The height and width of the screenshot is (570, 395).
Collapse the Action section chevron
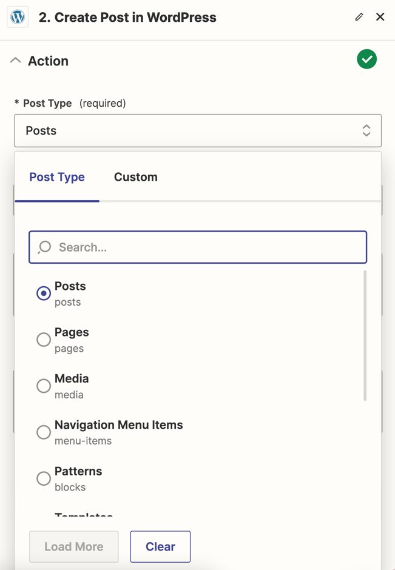(x=16, y=61)
